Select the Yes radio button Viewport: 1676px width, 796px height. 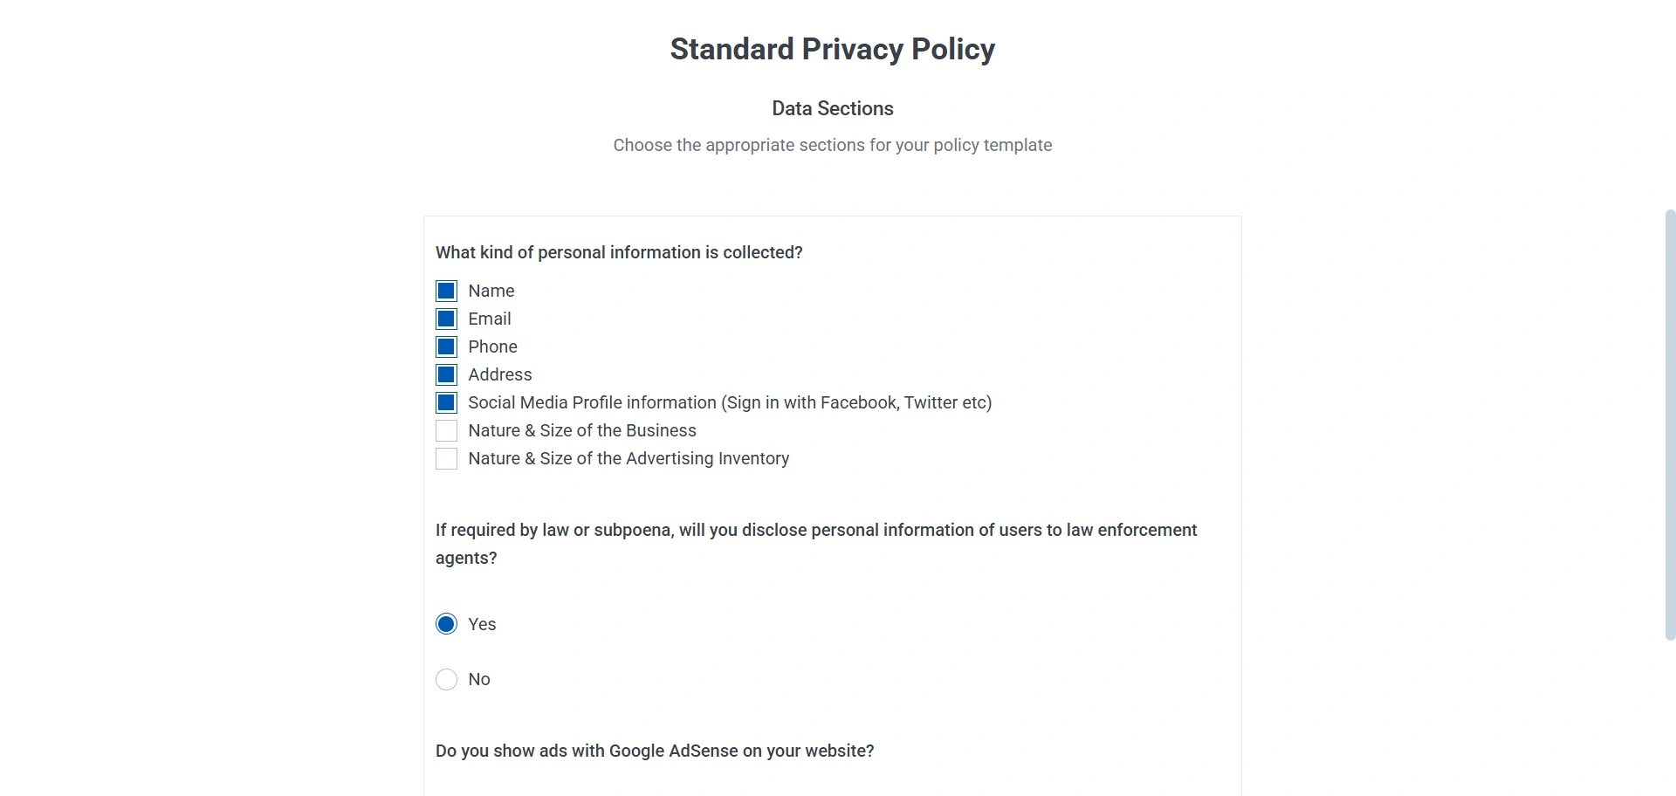click(446, 624)
